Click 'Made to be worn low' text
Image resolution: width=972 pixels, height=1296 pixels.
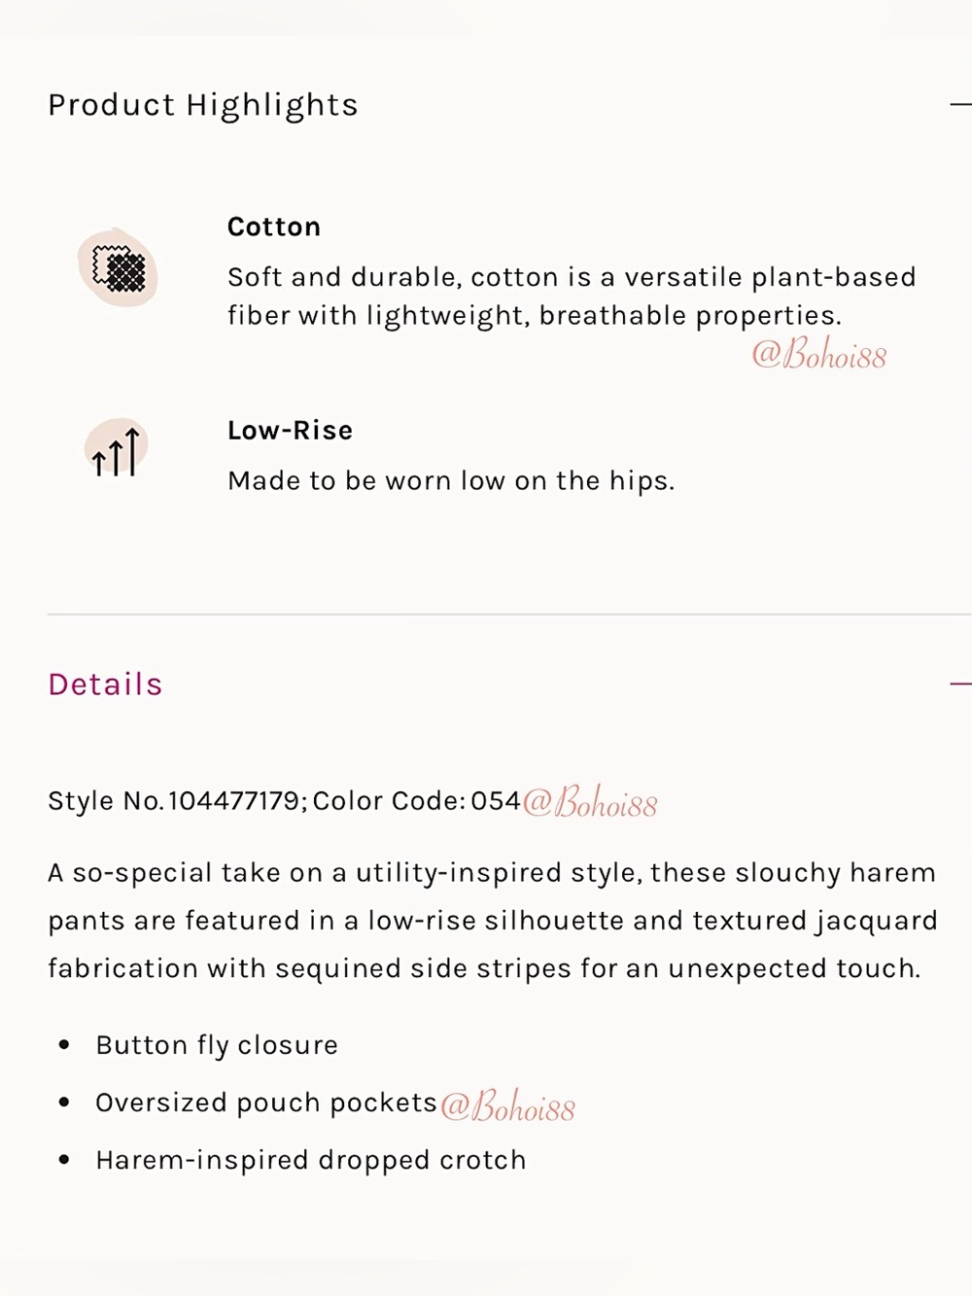click(x=451, y=480)
